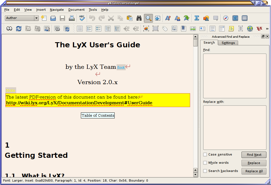Insert math with the sigma icon
This screenshot has height=185, width=271.
[x=197, y=18]
